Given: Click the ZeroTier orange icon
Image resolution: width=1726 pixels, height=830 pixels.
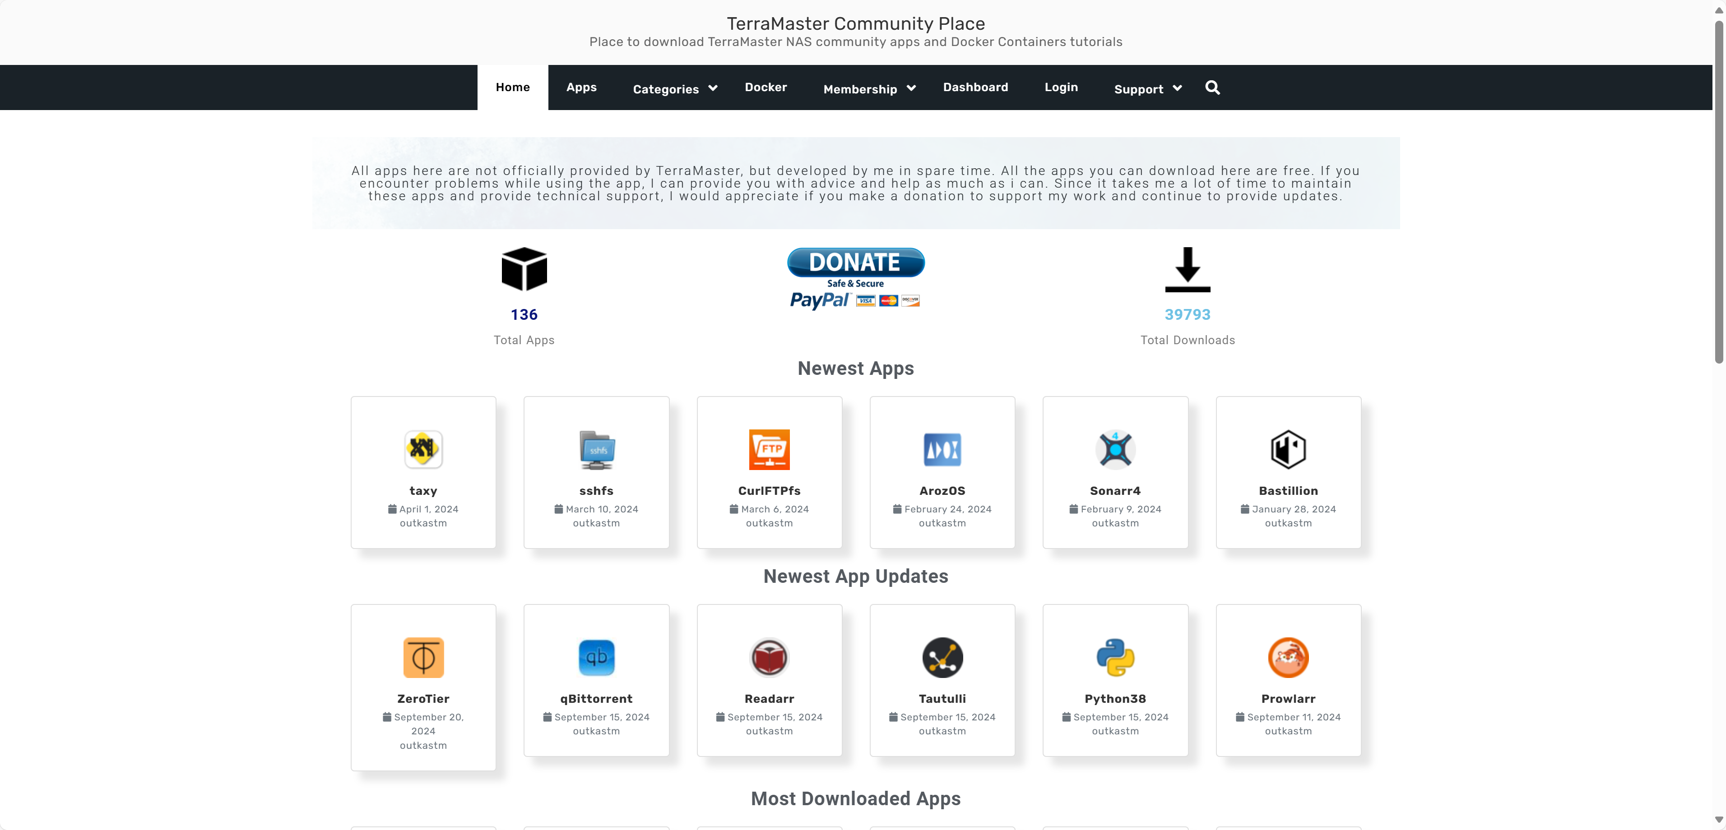Looking at the screenshot, I should click(x=423, y=657).
